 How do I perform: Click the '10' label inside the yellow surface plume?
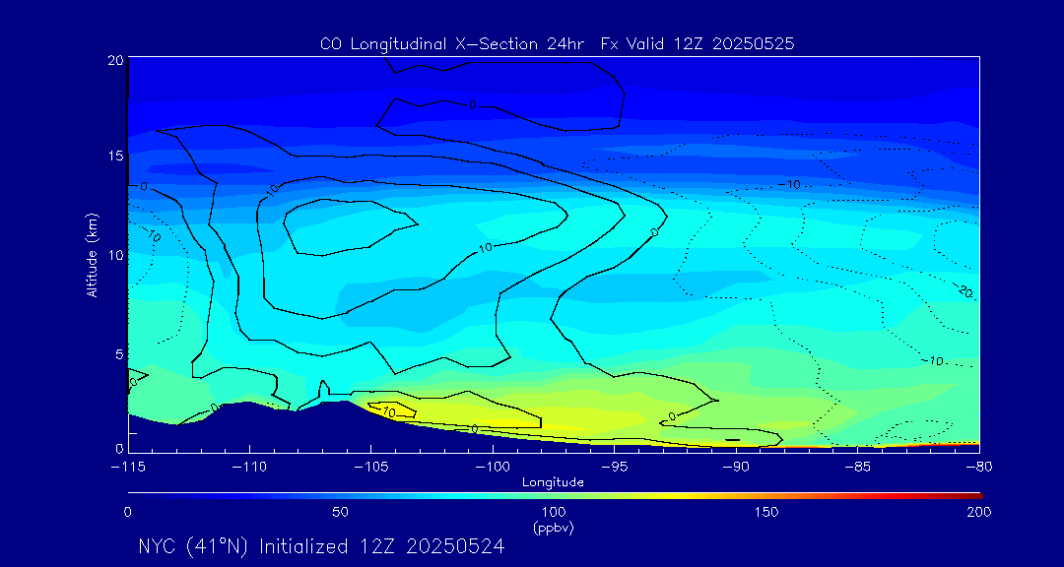389,411
